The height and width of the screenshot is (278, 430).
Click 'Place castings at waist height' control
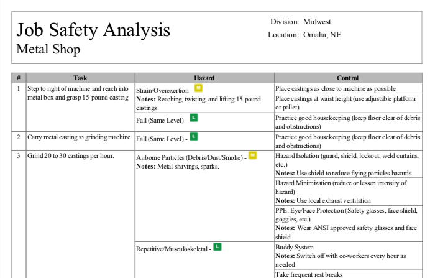348,103
